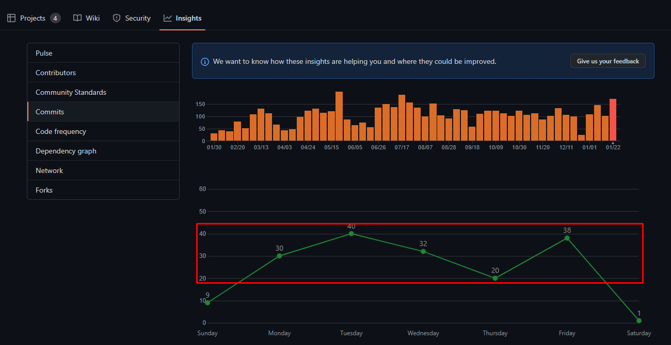The image size is (671, 345).
Task: Click the Insights graph icon
Action: point(168,18)
